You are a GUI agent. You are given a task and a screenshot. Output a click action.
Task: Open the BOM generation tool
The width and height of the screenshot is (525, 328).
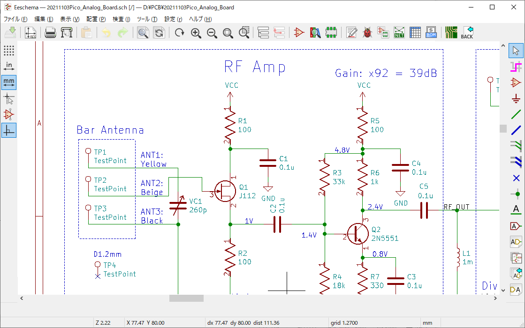pos(431,32)
